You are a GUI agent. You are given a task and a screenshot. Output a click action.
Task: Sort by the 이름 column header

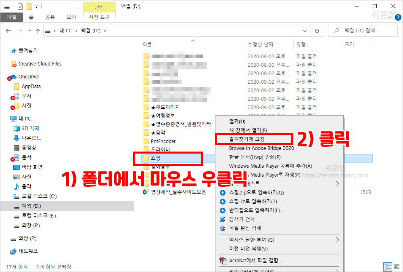tap(147, 44)
